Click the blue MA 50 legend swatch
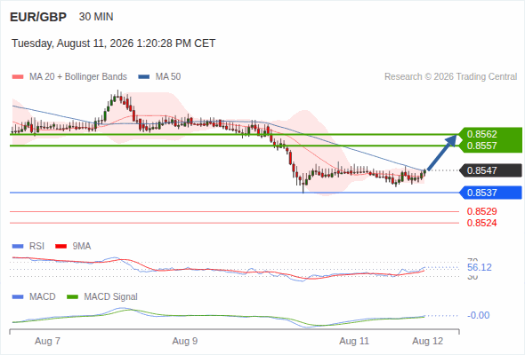The image size is (525, 355). point(144,77)
